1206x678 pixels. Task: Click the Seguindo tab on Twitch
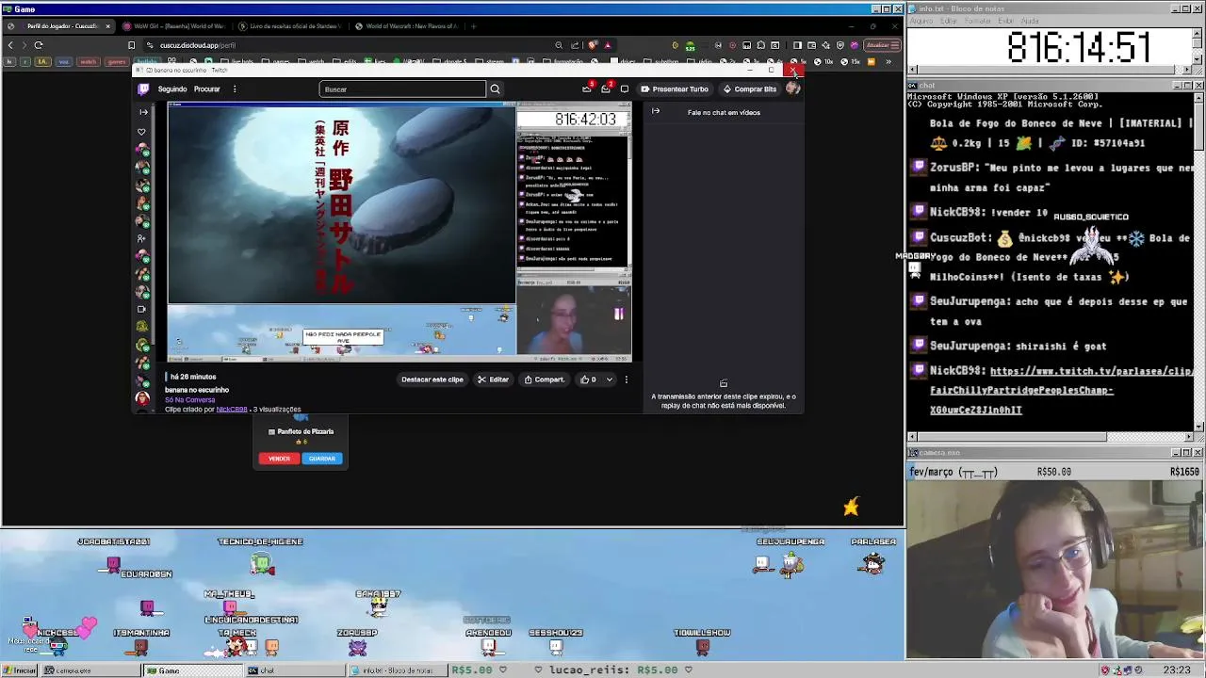(x=172, y=89)
